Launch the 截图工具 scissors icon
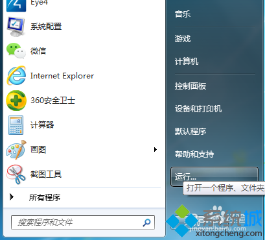Viewport: 265px width, 240px height. click(x=16, y=174)
